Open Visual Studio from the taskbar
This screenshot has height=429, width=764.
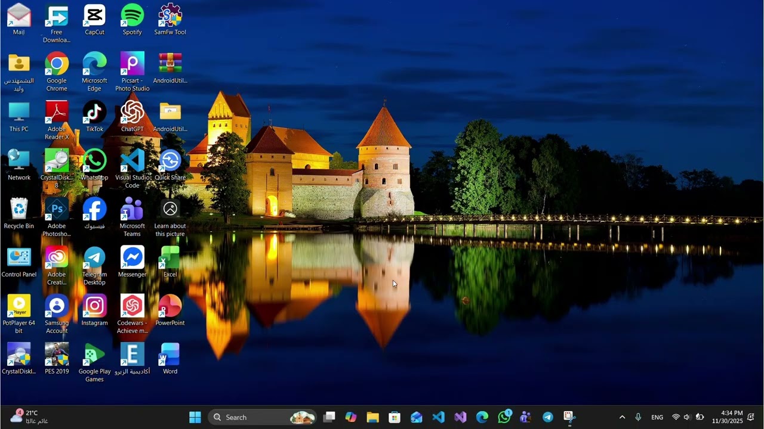click(460, 417)
